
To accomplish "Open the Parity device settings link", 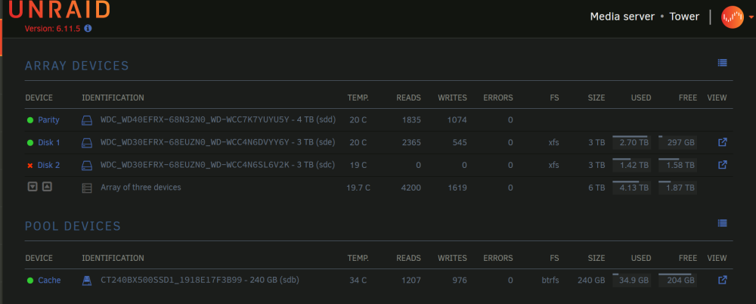I will [x=48, y=119].
